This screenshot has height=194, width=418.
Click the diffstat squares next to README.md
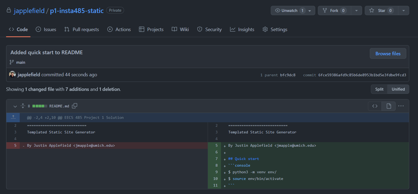pos(40,106)
